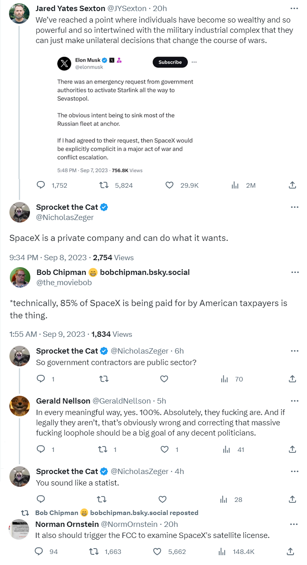This screenshot has height=565, width=307.
Task: Like Jared Yates Sexton's tweet
Action: [169, 185]
